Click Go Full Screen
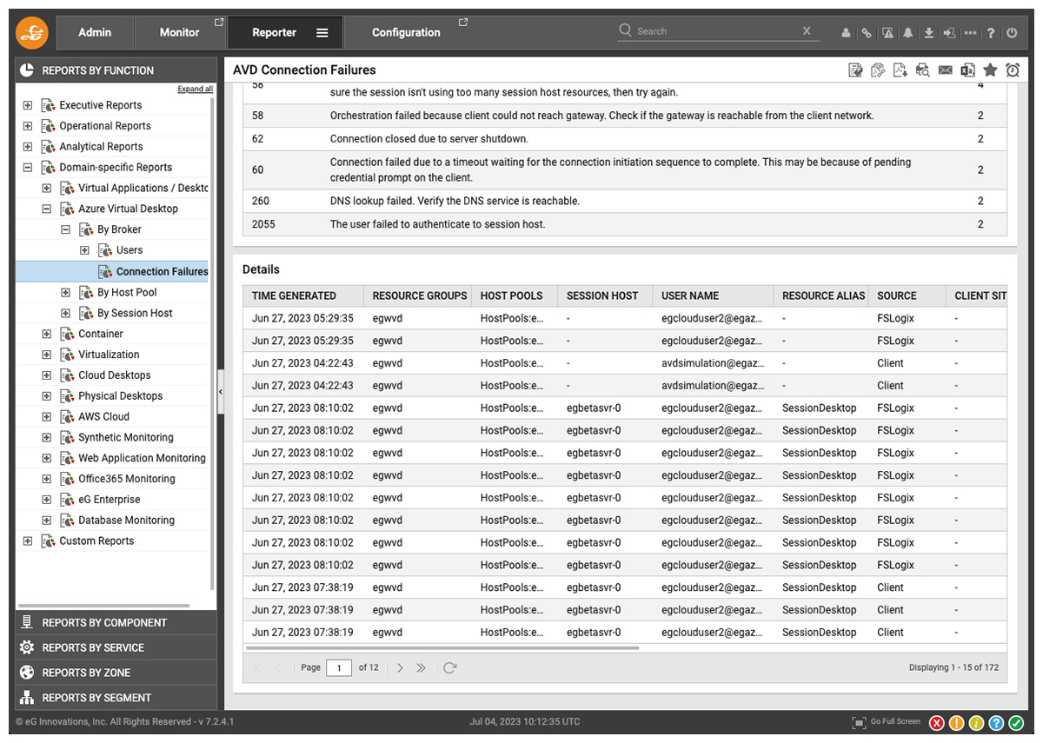Image resolution: width=1043 pixels, height=743 pixels. tap(887, 722)
